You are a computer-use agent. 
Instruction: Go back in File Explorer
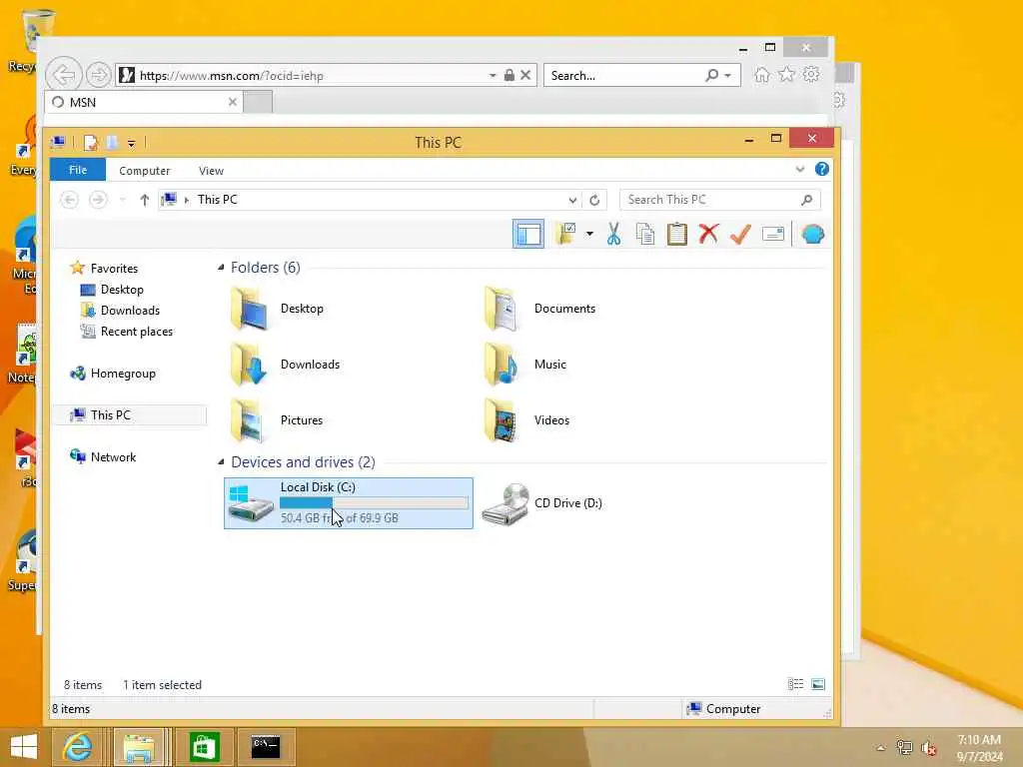point(69,199)
